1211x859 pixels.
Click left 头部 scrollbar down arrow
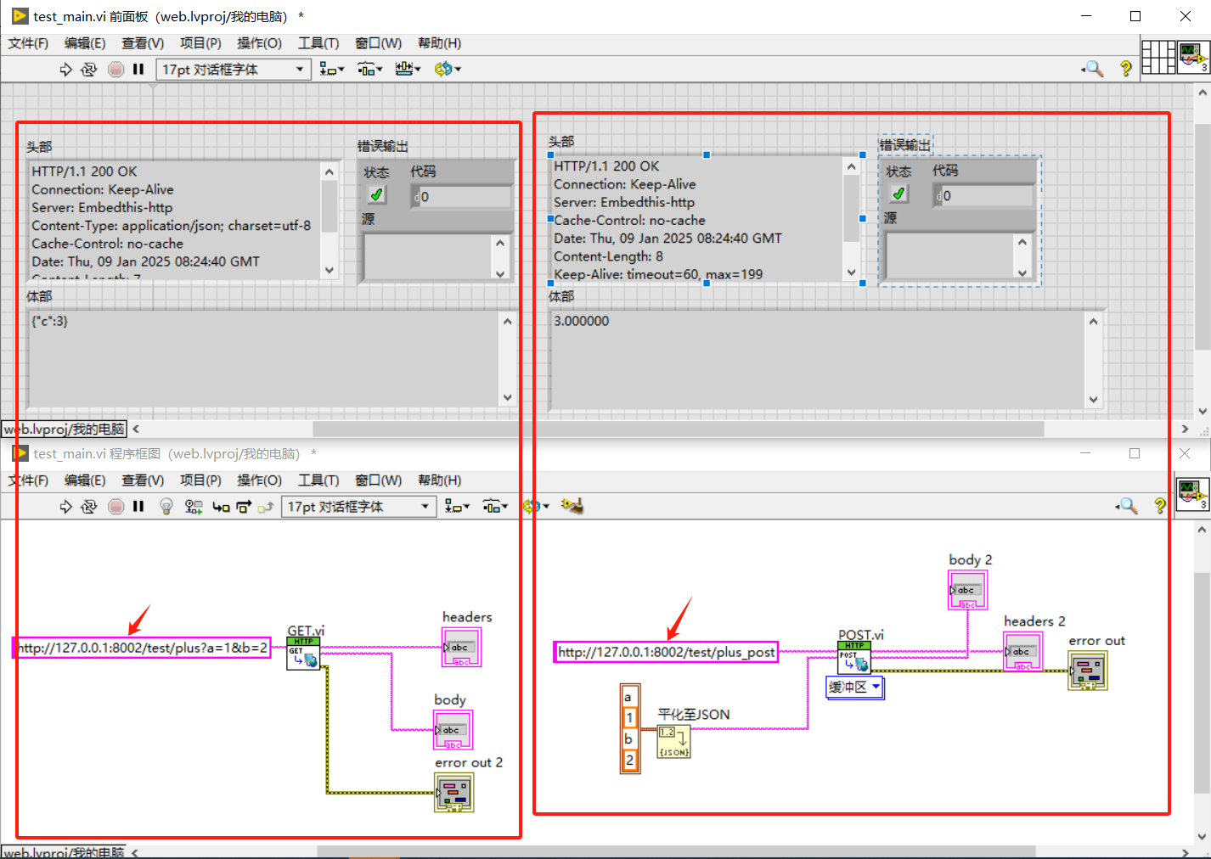click(330, 271)
